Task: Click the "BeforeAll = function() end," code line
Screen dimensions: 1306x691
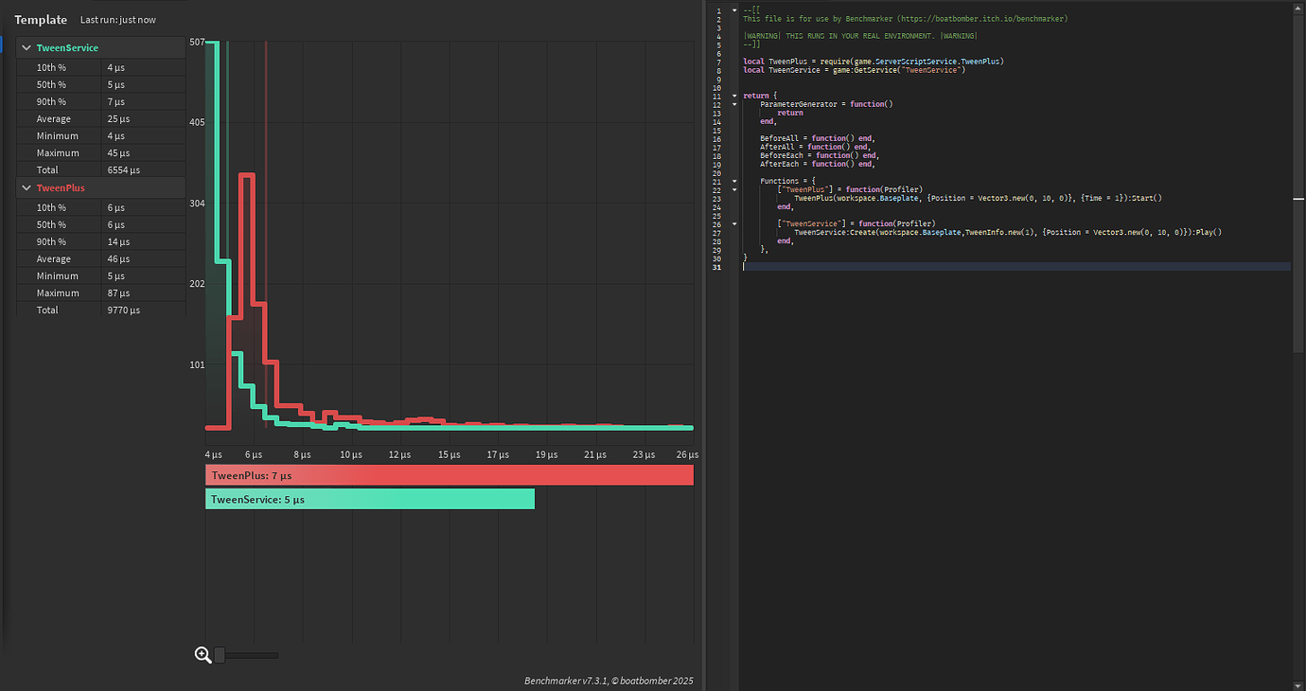Action: (x=817, y=138)
